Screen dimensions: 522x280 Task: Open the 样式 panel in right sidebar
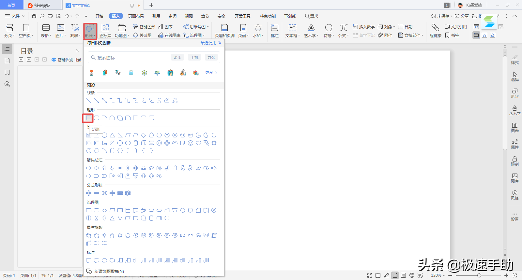[x=515, y=59]
